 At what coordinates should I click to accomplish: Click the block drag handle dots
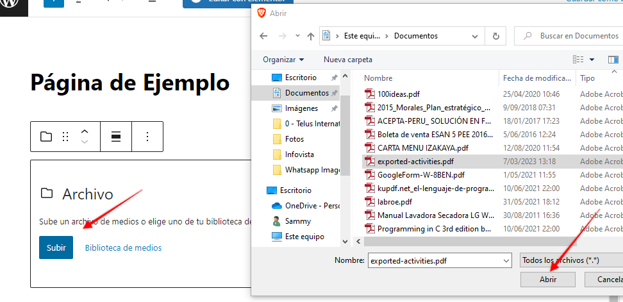tap(65, 137)
